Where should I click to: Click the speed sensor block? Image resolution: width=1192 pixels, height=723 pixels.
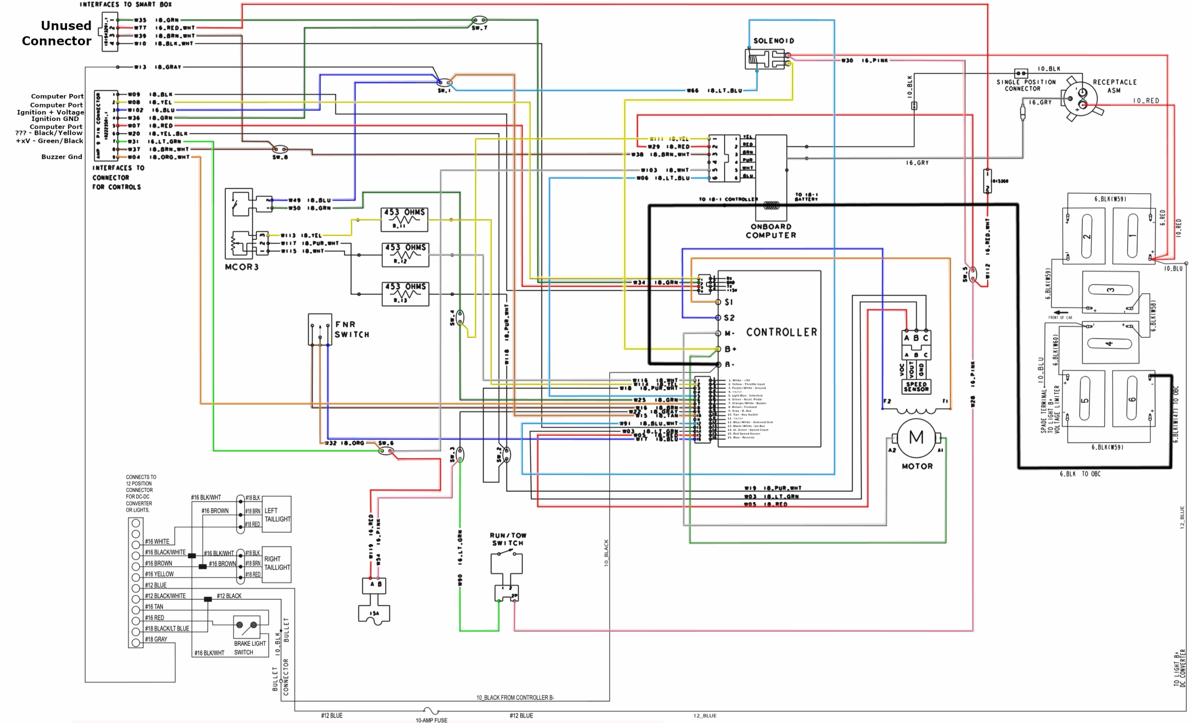pos(916,386)
